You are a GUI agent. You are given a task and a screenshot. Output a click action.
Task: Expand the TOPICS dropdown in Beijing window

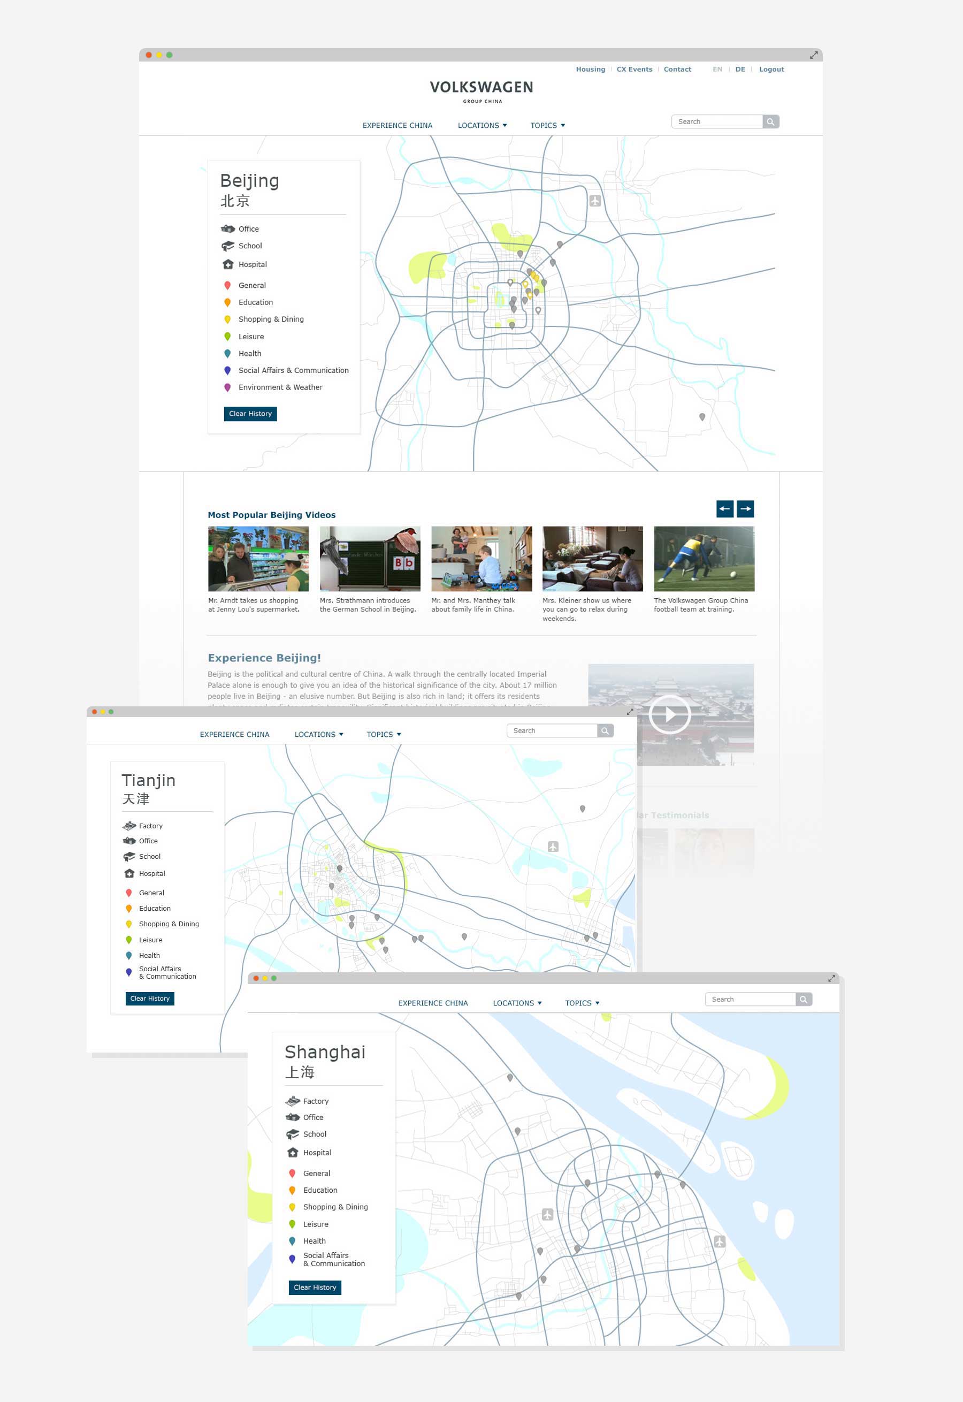pos(547,126)
